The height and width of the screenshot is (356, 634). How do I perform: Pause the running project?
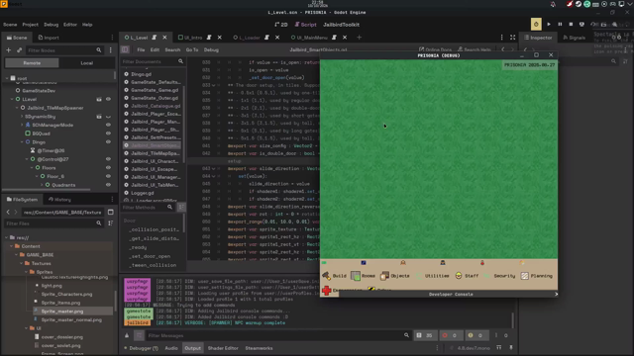click(x=560, y=24)
